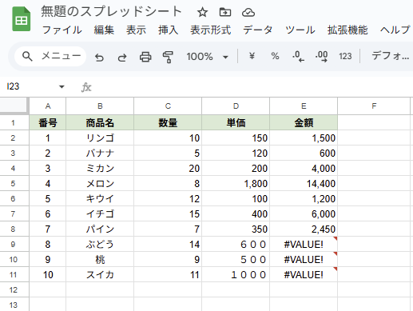Open the default font dropdown
This screenshot has width=413, height=311.
[390, 56]
